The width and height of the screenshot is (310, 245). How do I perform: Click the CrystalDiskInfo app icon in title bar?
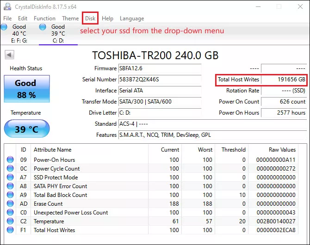coord(7,7)
